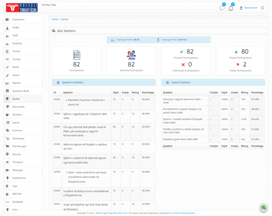Click the Security sidebar icon
The height and width of the screenshot is (216, 272).
[x=7, y=154]
